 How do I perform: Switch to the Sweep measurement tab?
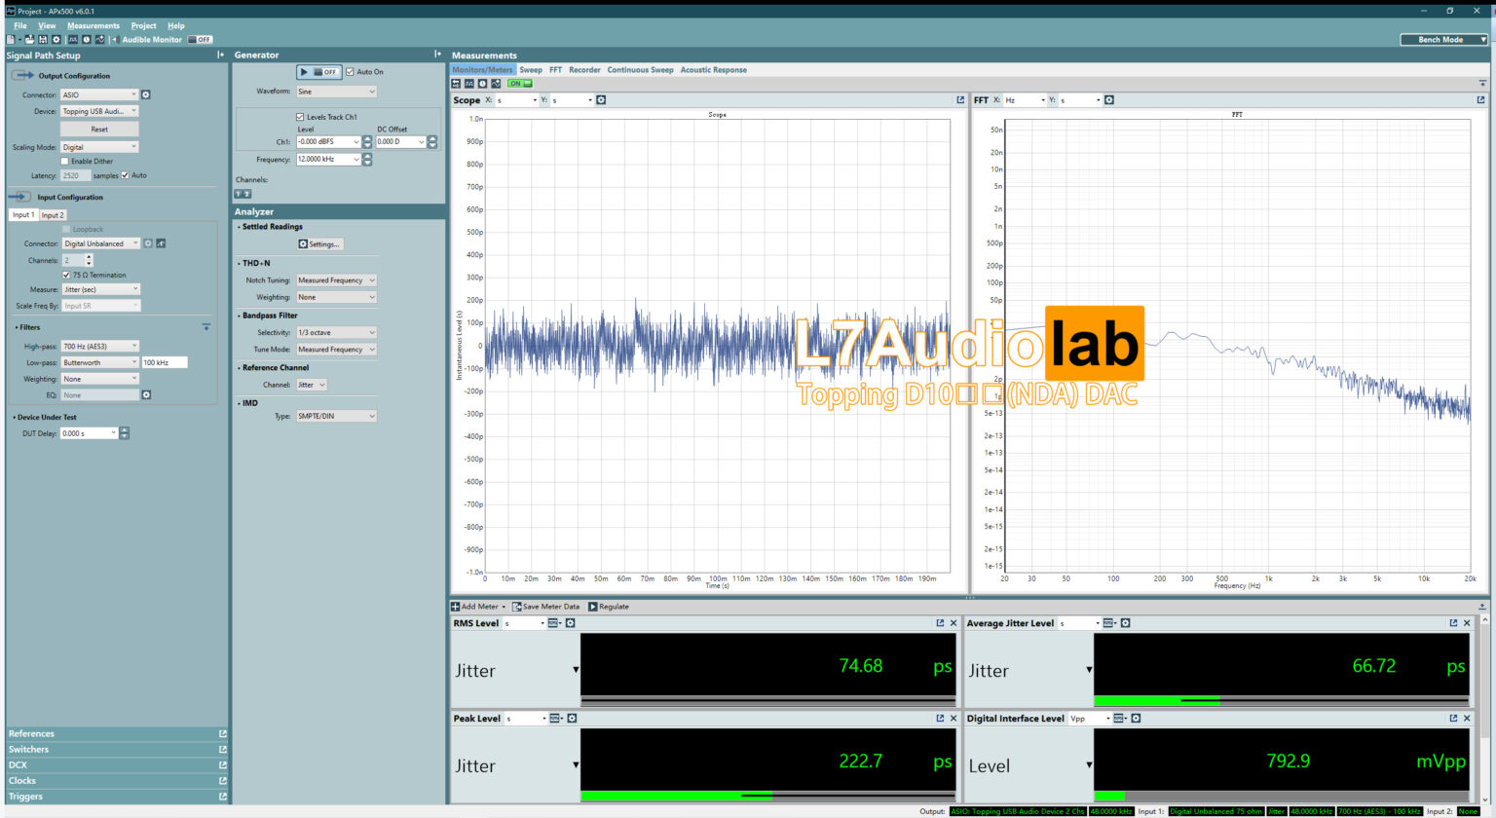pos(531,69)
